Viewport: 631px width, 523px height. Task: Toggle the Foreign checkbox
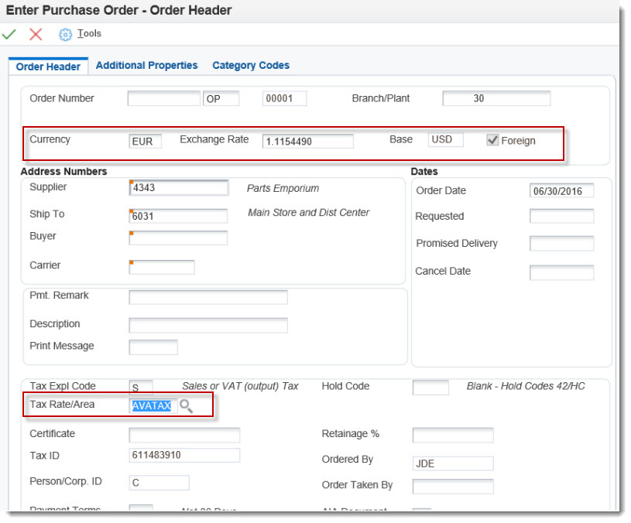492,140
